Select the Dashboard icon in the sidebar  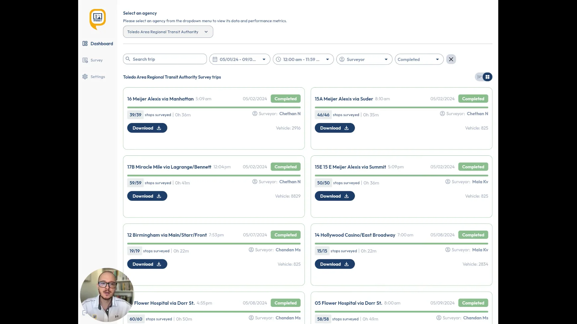85,43
